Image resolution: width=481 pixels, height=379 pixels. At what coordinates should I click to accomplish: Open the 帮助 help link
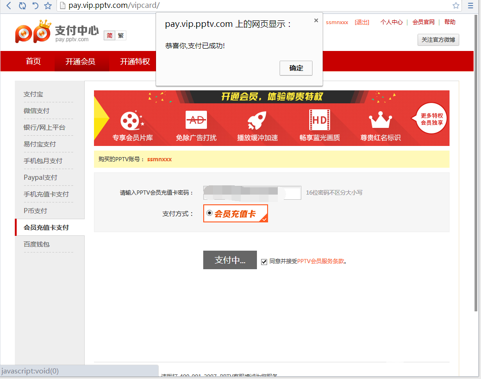(450, 22)
